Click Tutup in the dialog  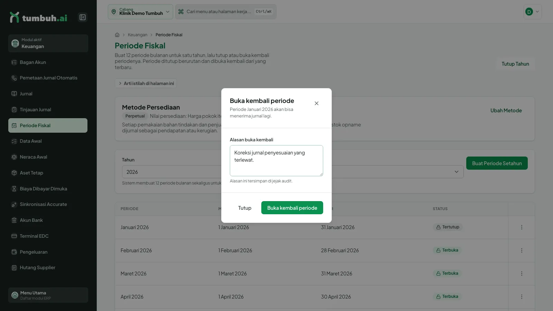(x=245, y=208)
